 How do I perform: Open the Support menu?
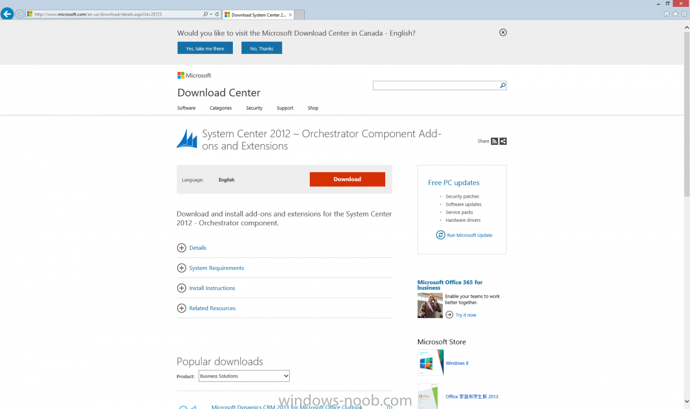tap(285, 108)
